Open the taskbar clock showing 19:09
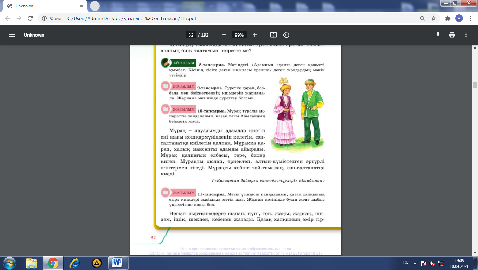Viewport: 478px width, 270px height. coord(459,263)
